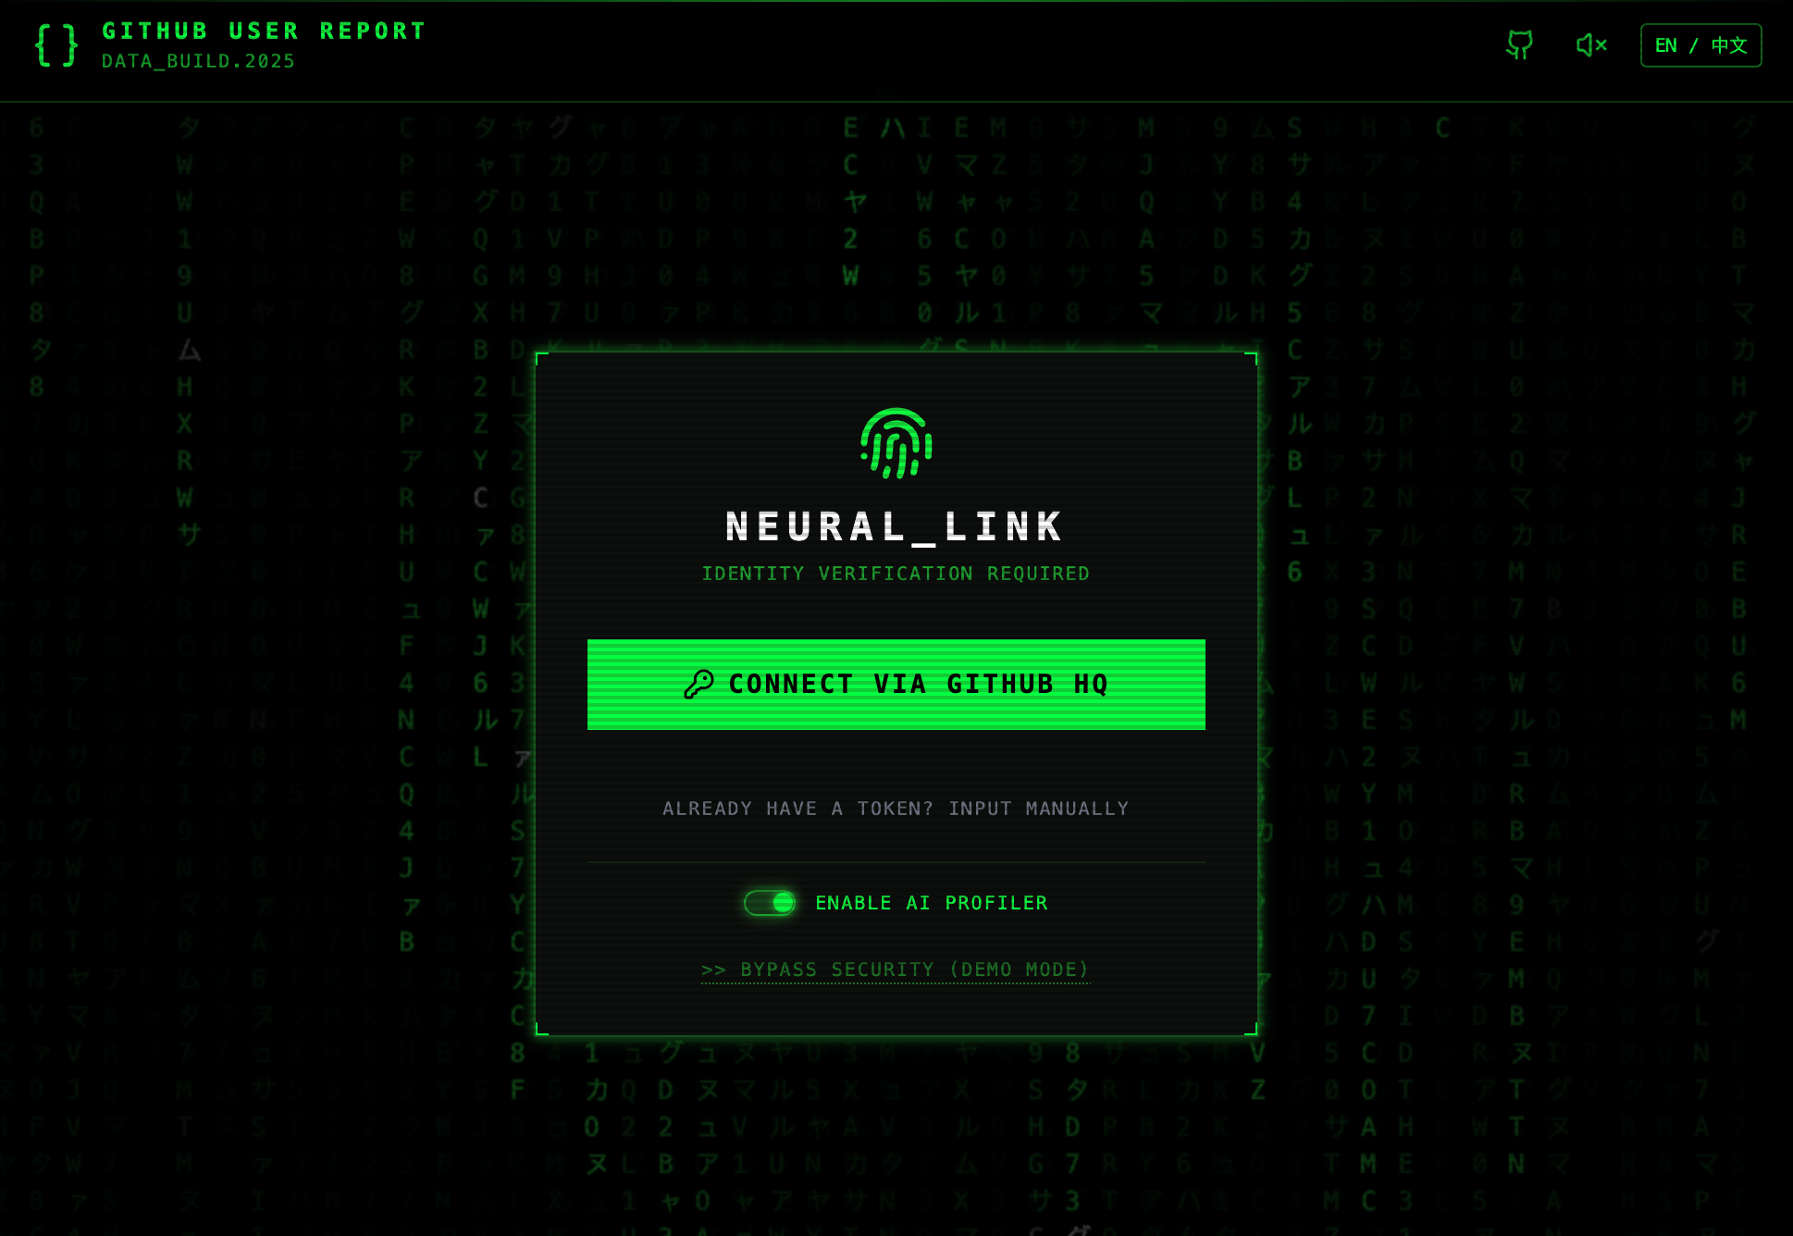1793x1236 pixels.
Task: Click the NEURAL_LINK heading
Action: 896,526
